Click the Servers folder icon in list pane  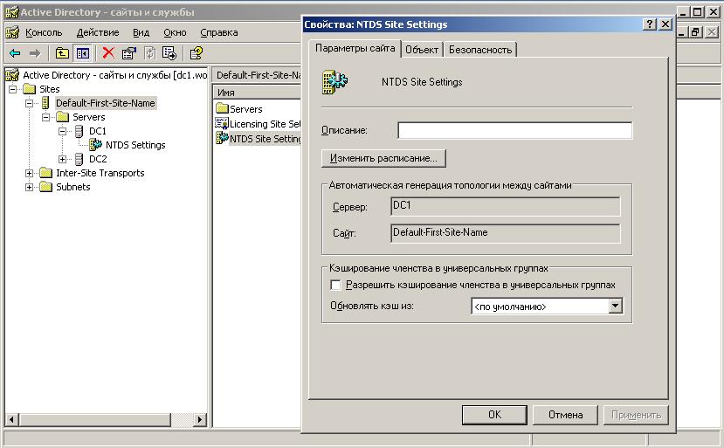pyautogui.click(x=222, y=109)
